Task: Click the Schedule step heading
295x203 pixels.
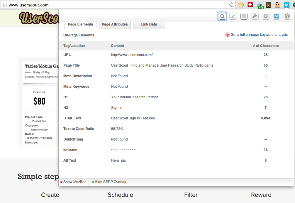Action: 121,195
